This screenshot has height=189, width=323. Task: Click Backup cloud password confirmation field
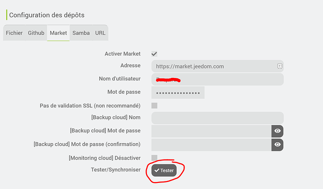(x=211, y=145)
